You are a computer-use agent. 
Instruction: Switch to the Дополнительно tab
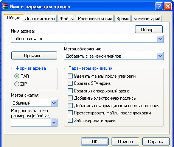tap(40, 19)
